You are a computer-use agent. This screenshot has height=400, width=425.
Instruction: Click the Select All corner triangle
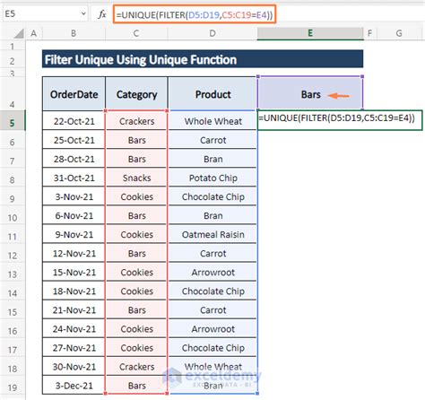19,33
